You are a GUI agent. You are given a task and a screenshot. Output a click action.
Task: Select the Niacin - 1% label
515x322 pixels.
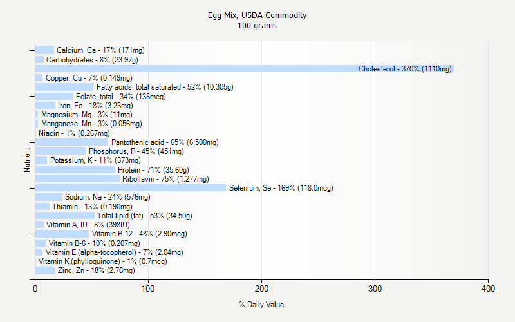[74, 133]
